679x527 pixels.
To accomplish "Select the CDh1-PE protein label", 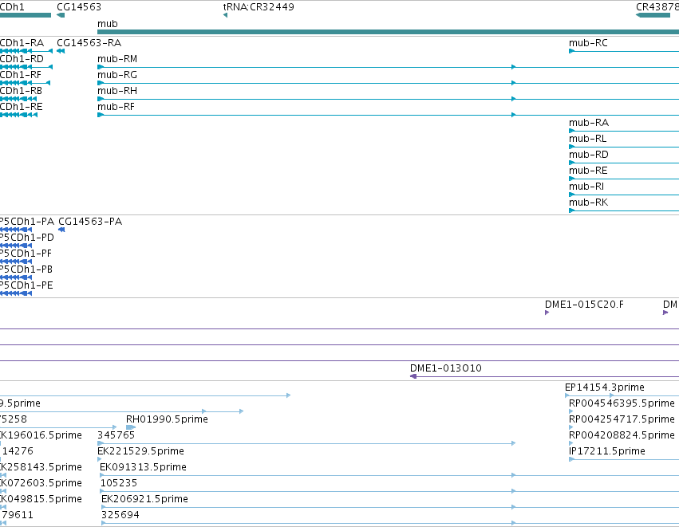I will tap(26, 285).
